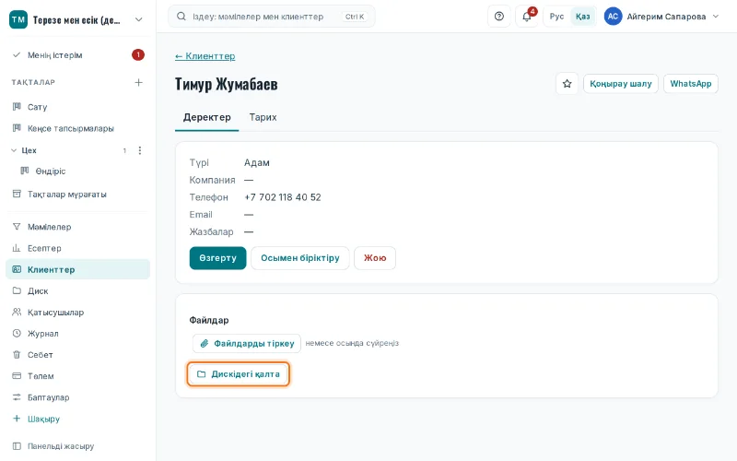This screenshot has width=737, height=461.
Task: Open Дискідегі қалта button
Action: pyautogui.click(x=239, y=374)
